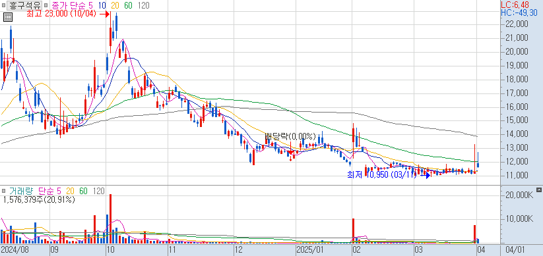
Task: Click the 11,000 price axis label
Action: pyautogui.click(x=518, y=176)
